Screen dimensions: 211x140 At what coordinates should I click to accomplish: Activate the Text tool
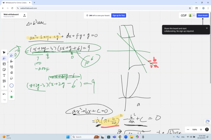pyautogui.click(x=4, y=75)
